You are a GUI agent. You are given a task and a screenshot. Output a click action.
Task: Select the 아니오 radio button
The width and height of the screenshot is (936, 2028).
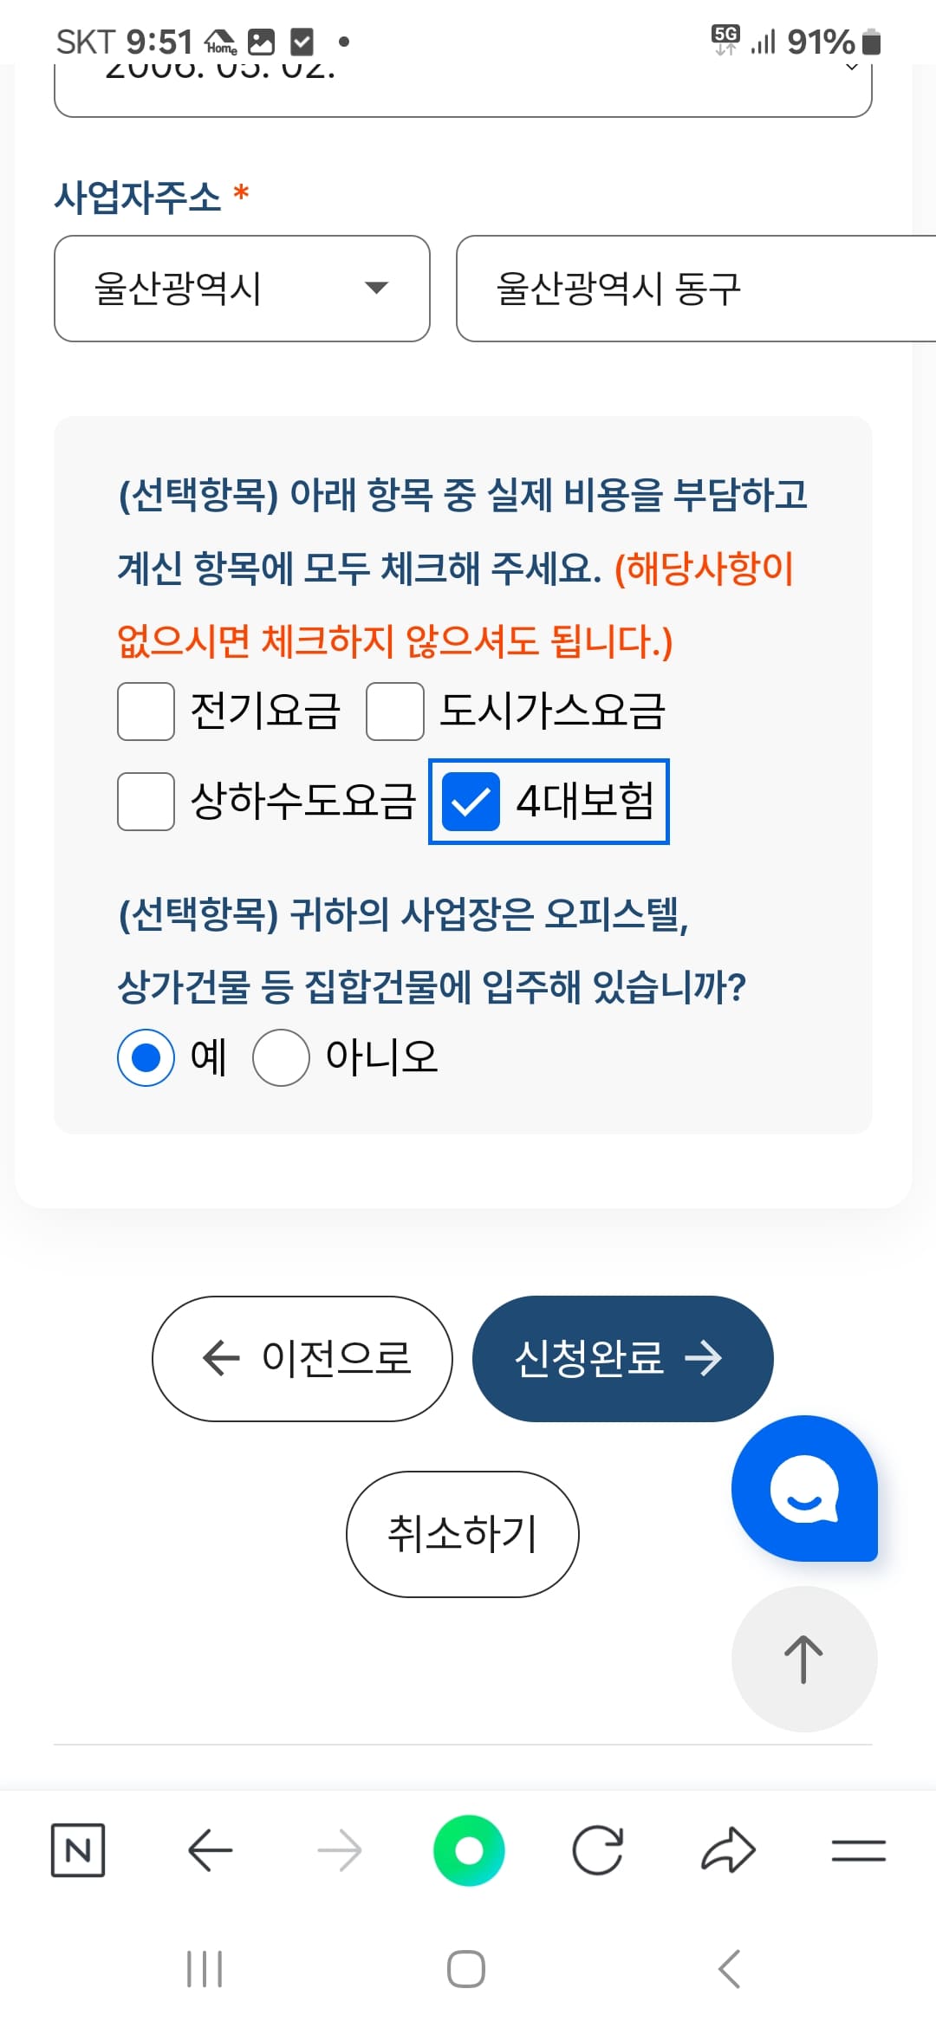pyautogui.click(x=280, y=1056)
